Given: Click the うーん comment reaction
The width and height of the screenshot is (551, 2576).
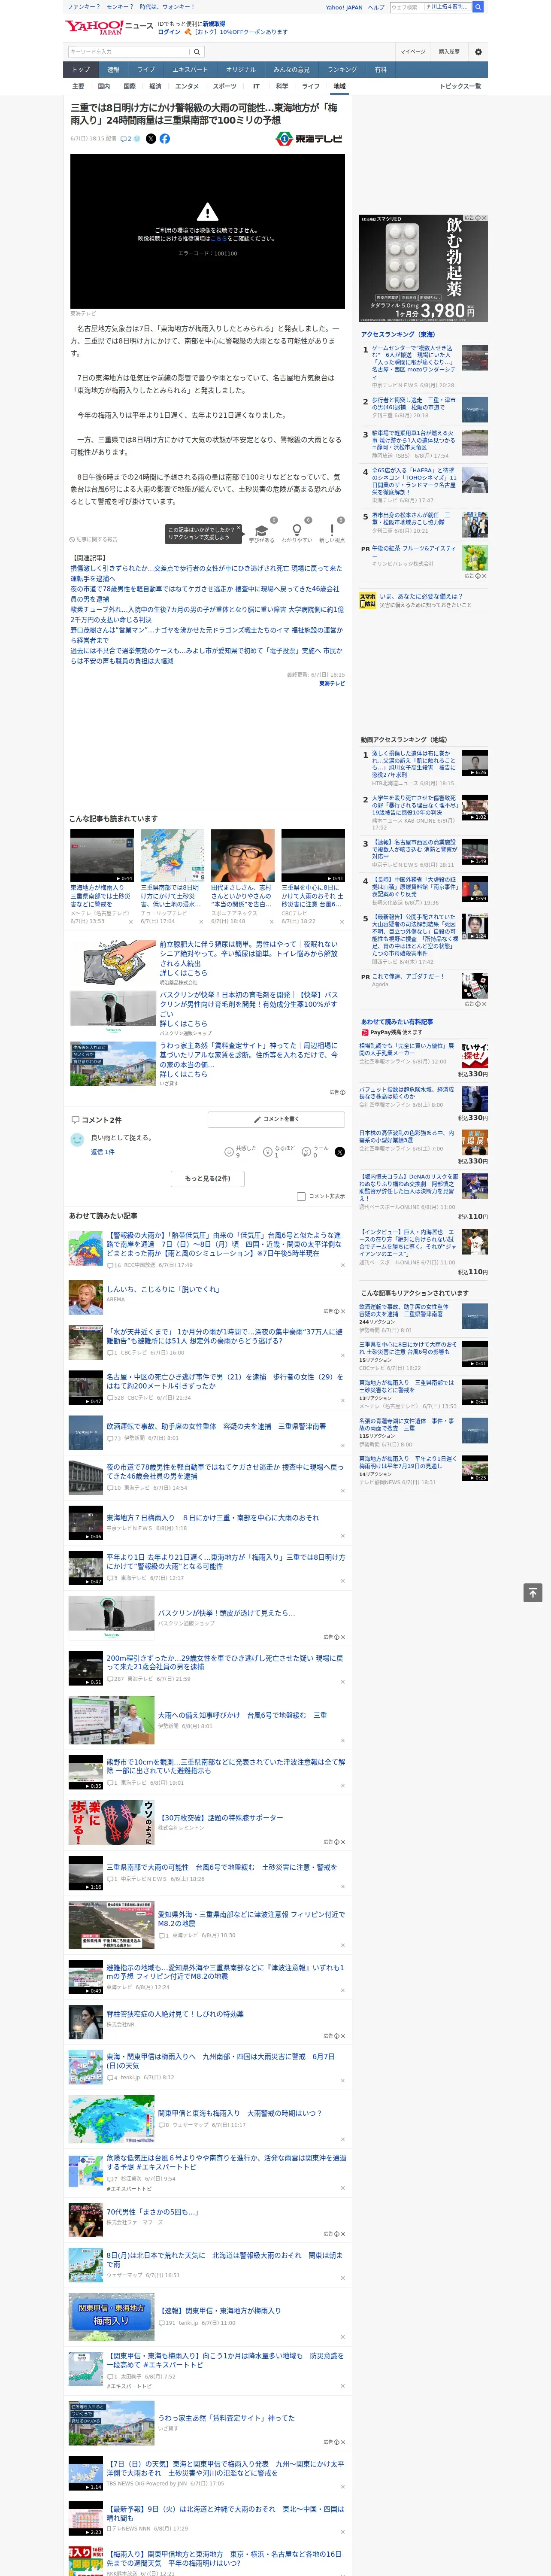Looking at the screenshot, I should click(x=307, y=1152).
